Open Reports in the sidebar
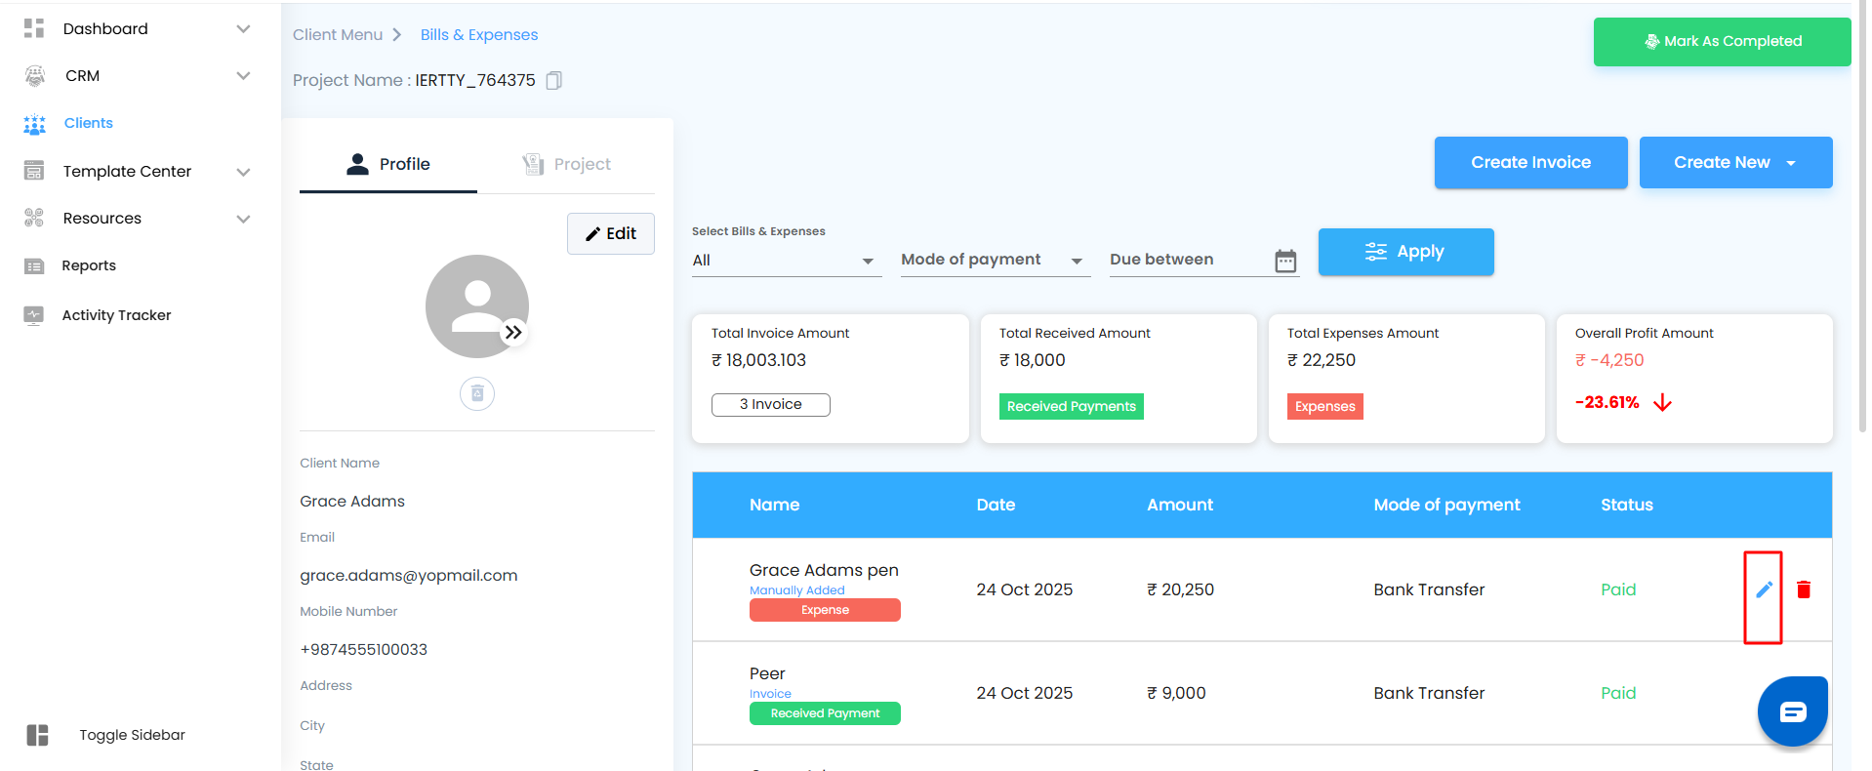This screenshot has height=771, width=1872. point(89,265)
